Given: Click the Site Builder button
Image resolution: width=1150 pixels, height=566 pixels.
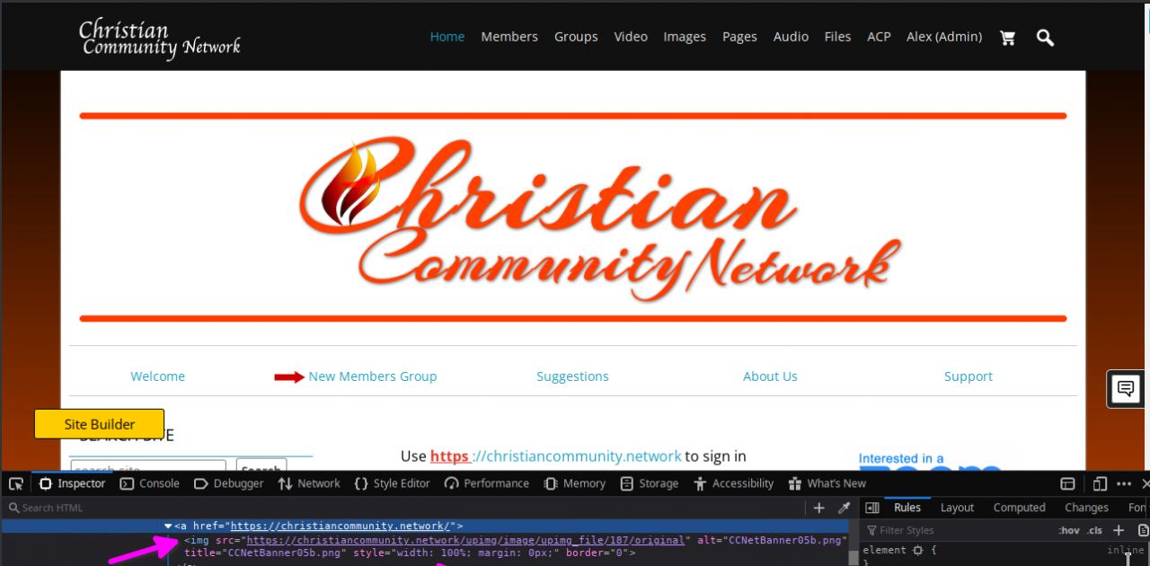Looking at the screenshot, I should coord(100,424).
